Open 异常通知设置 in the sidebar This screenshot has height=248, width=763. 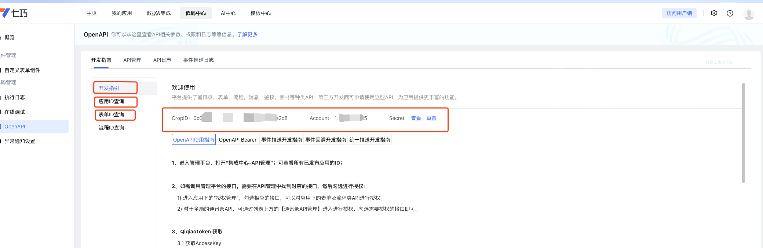[x=19, y=141]
